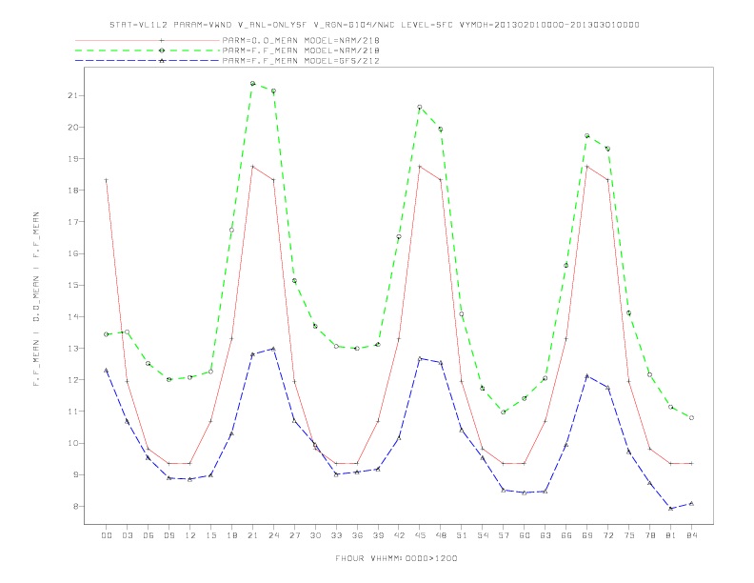This screenshot has height=583, width=754.
Task: Click x-axis forecast hour label 81
Action: tap(671, 535)
